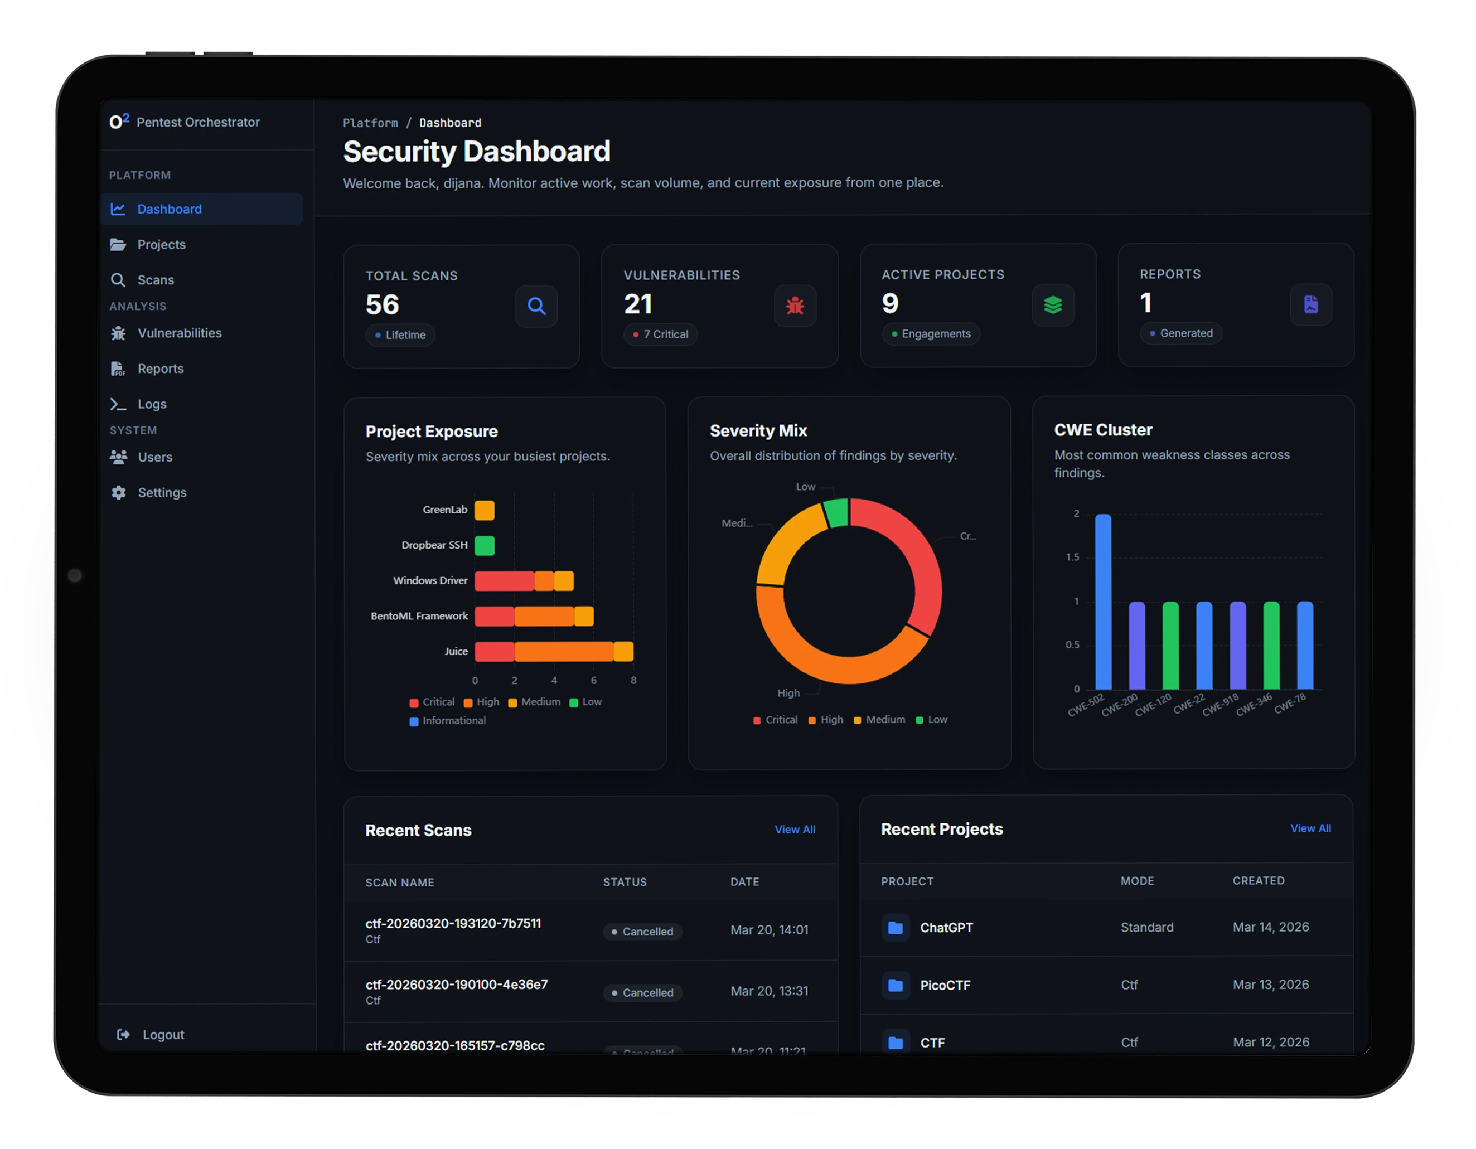Screen dimensions: 1476x1149
Task: Toggle the Informational legend in Project Exposure
Action: click(447, 721)
